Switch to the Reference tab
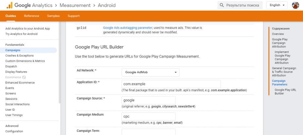This screenshot has height=135, width=303. 31,16
